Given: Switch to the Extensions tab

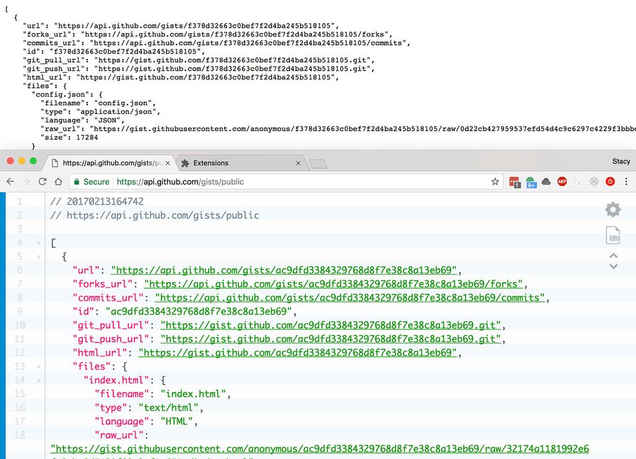Looking at the screenshot, I should point(238,163).
